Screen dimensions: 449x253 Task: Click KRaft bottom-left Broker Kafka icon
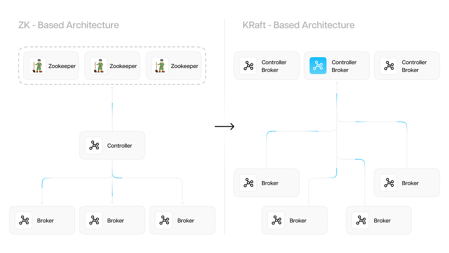(x=276, y=220)
